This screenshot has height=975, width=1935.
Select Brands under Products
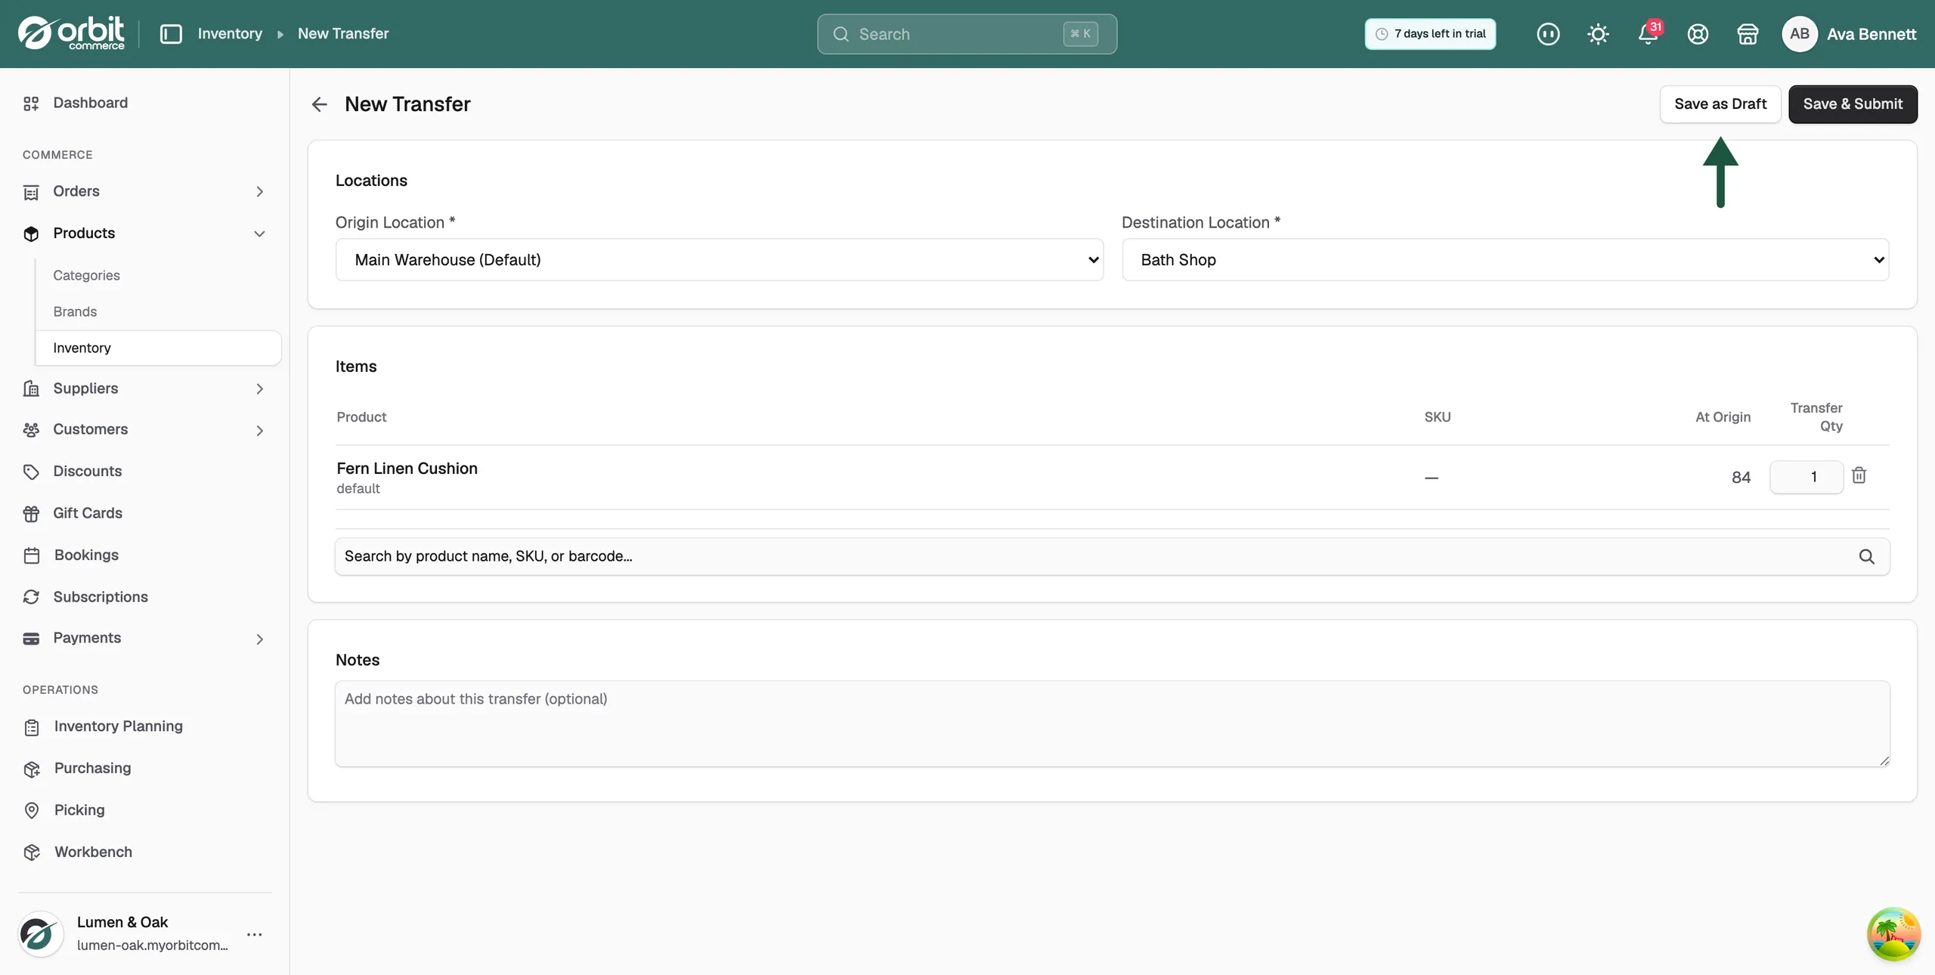(x=75, y=311)
